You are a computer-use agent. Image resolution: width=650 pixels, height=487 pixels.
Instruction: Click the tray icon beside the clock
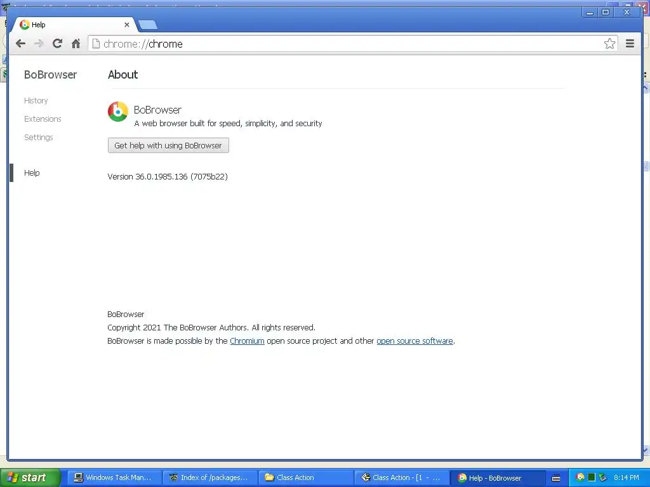[x=602, y=477]
